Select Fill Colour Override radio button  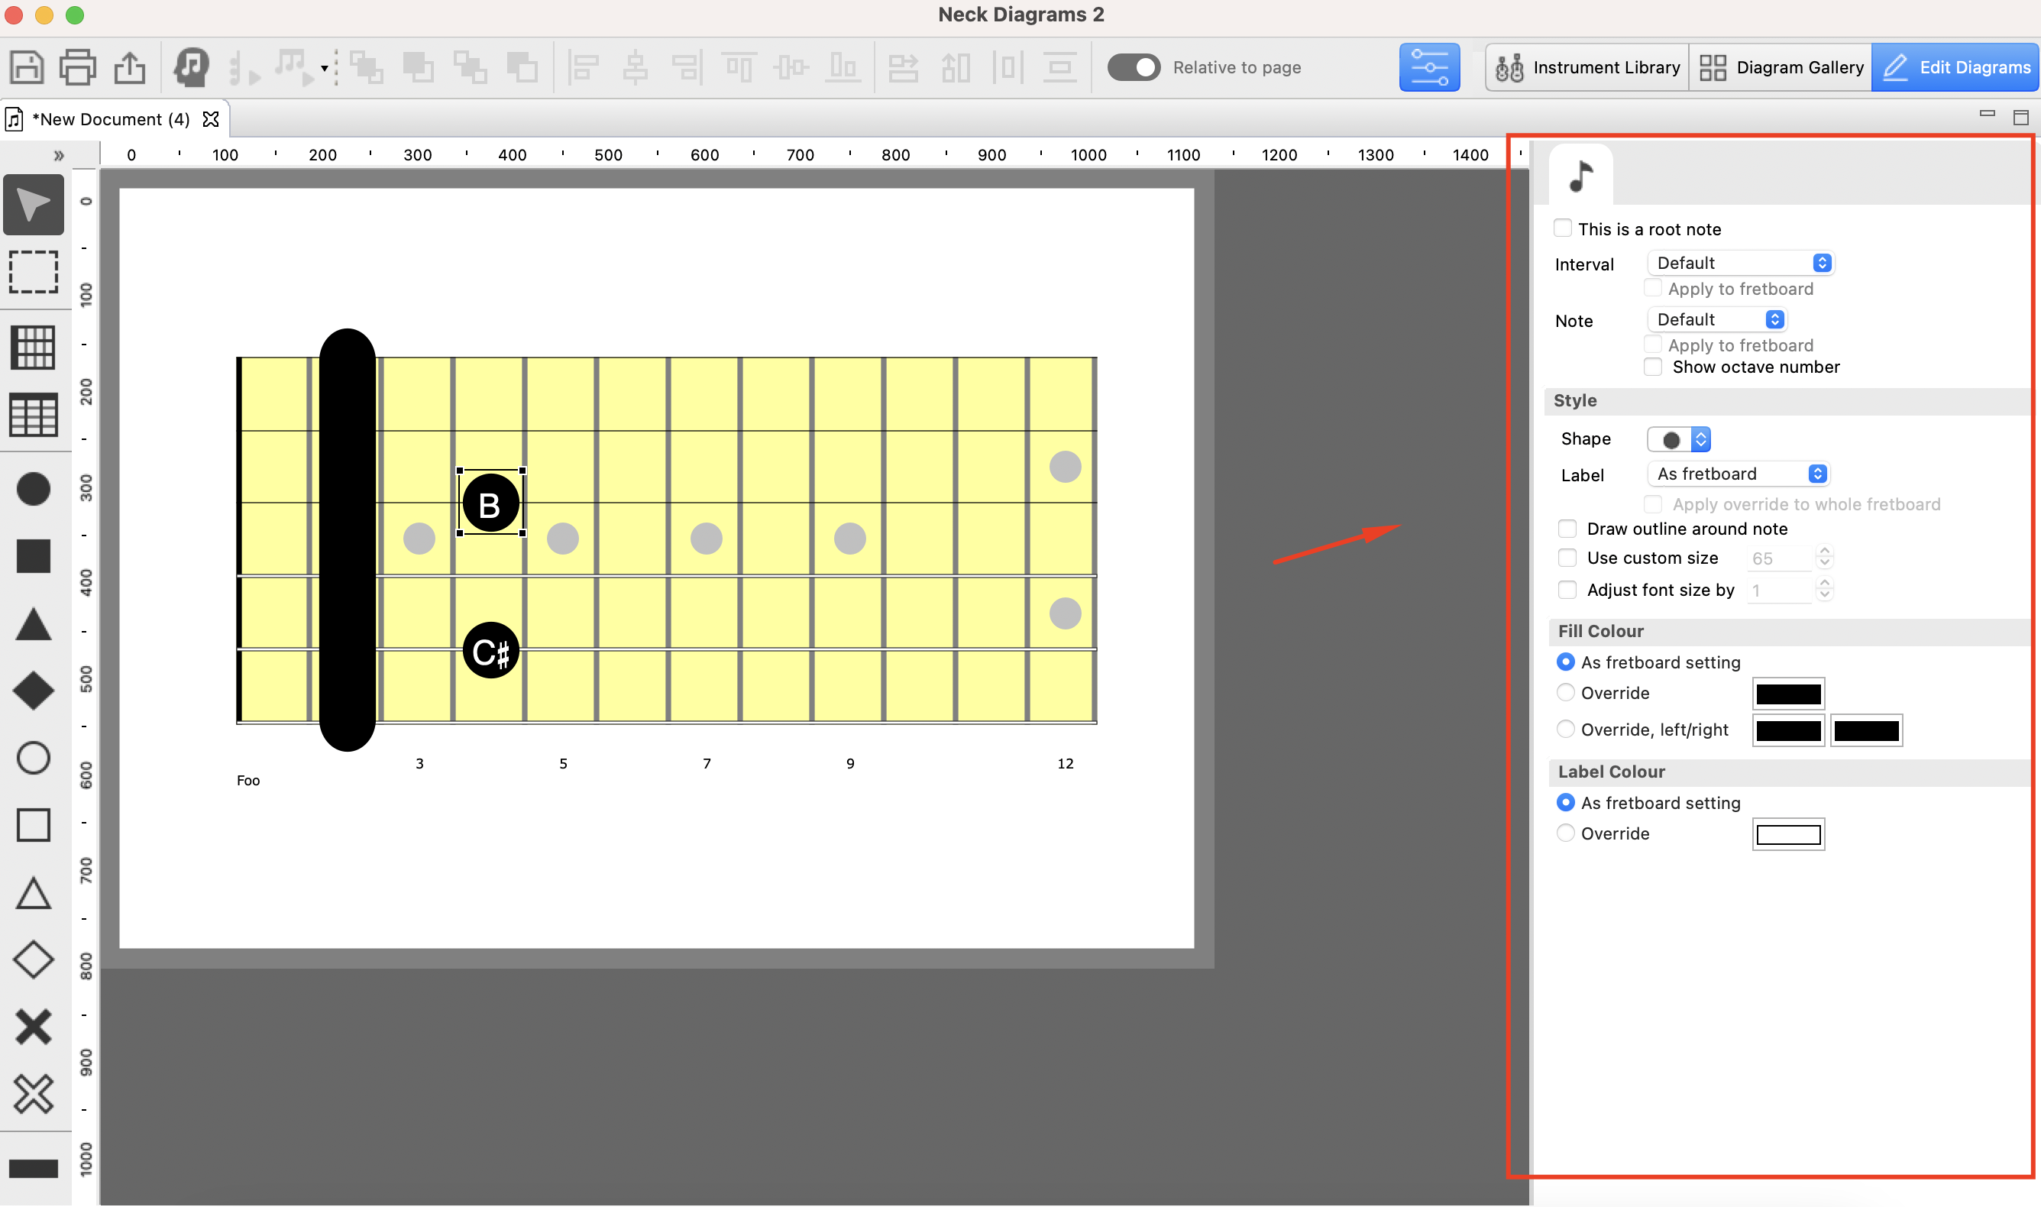click(x=1565, y=693)
